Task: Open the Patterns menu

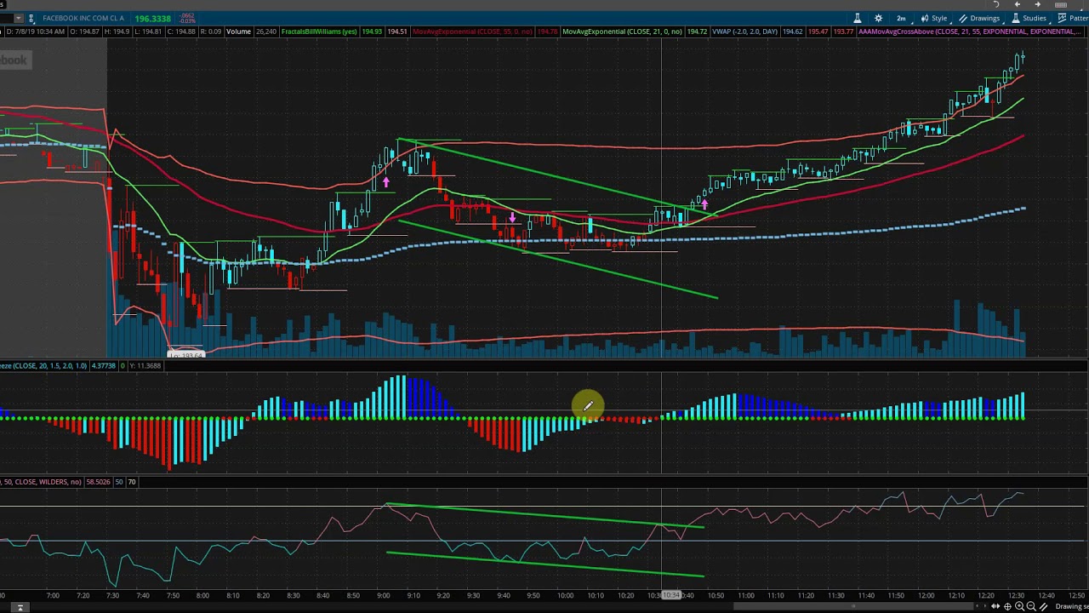Action: [x=1071, y=18]
